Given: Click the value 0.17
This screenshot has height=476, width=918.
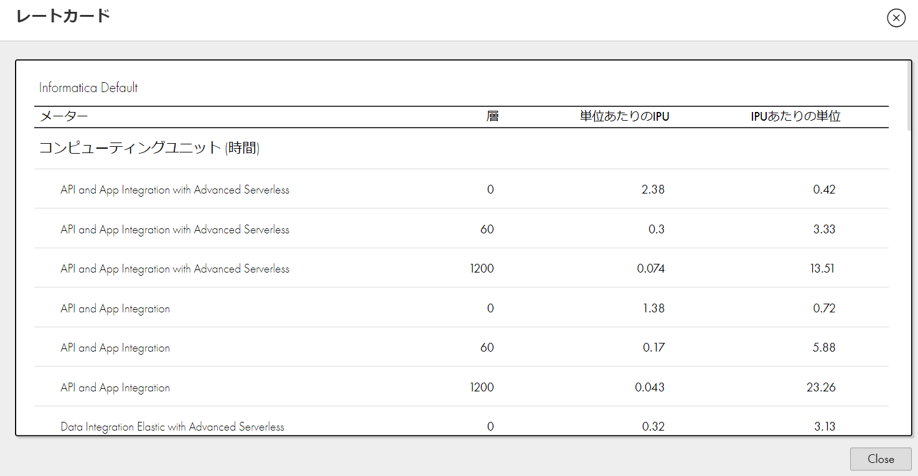Looking at the screenshot, I should (654, 348).
